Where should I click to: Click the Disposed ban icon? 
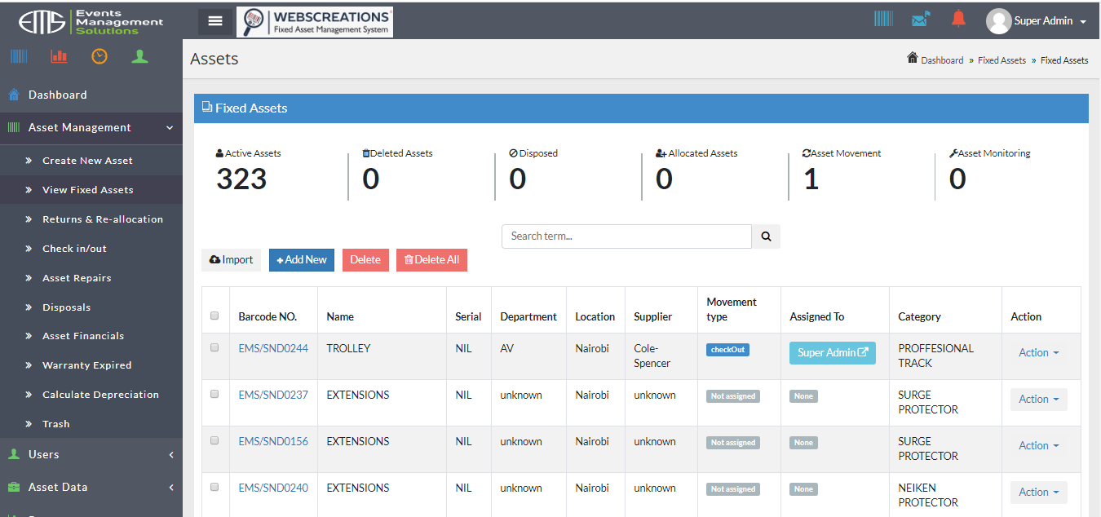pos(514,153)
